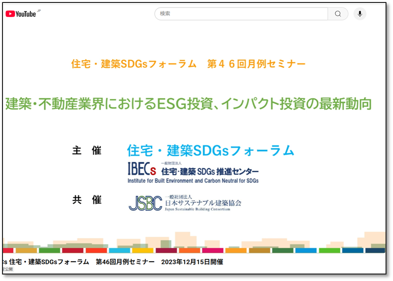Click the YouTube logo icon
This screenshot has height=281, width=393.
click(10, 14)
